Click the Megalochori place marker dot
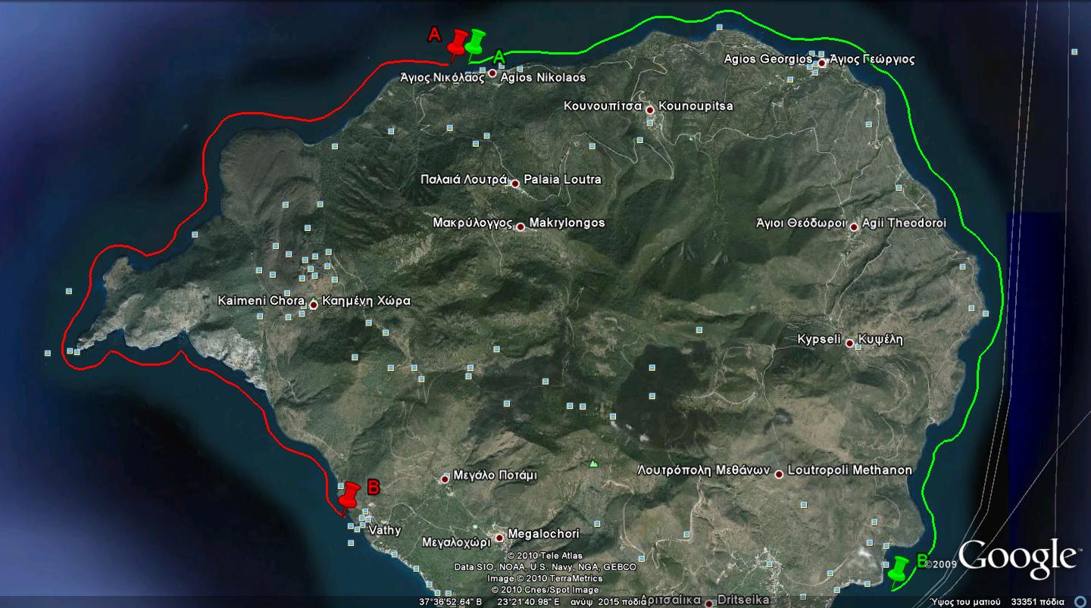The width and height of the screenshot is (1091, 608). click(499, 538)
